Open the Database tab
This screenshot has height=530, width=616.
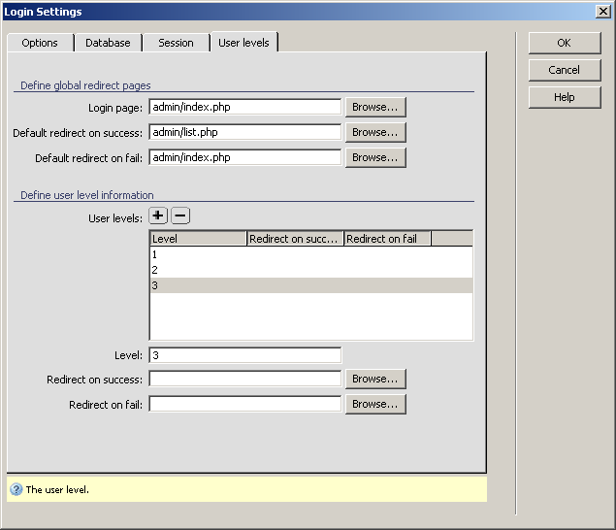click(x=108, y=43)
